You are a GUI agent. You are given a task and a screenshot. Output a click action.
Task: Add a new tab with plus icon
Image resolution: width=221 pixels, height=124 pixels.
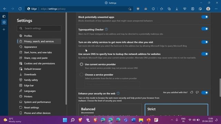coord(4,30)
